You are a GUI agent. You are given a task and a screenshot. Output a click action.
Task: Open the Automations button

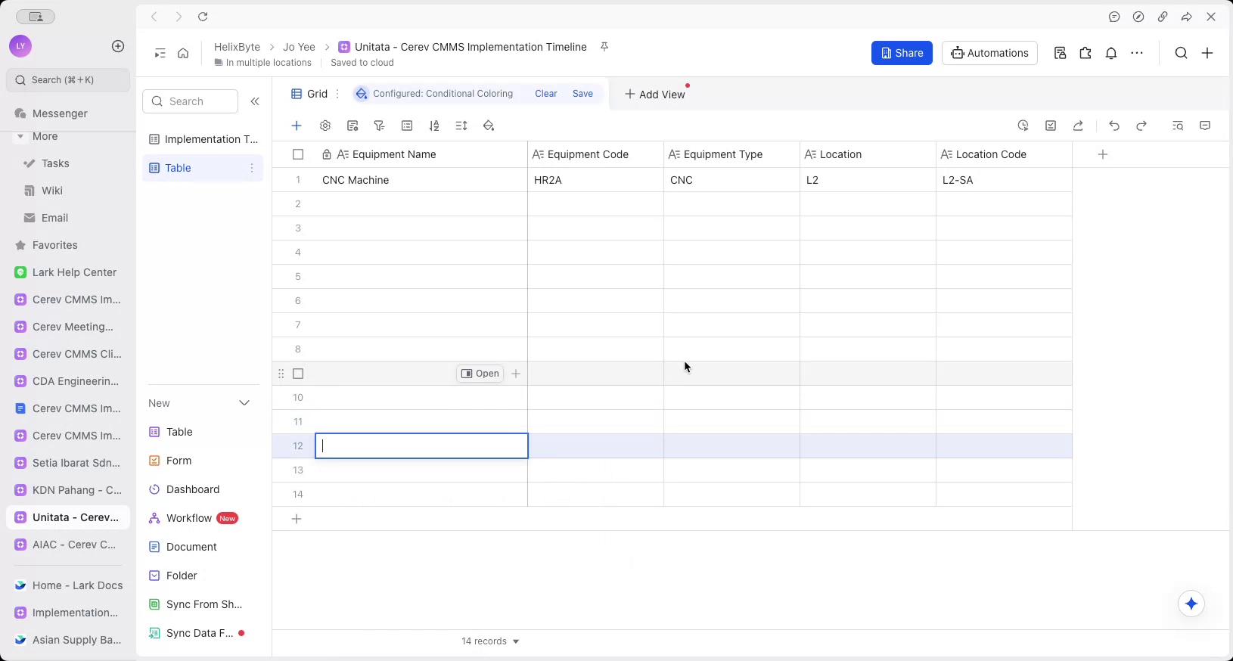click(989, 53)
